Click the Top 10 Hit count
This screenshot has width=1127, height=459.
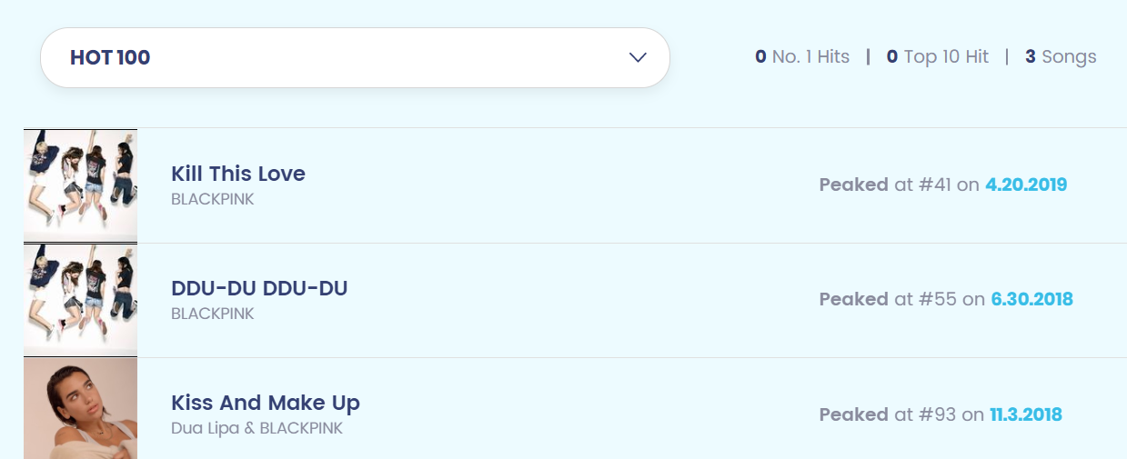pyautogui.click(x=937, y=57)
